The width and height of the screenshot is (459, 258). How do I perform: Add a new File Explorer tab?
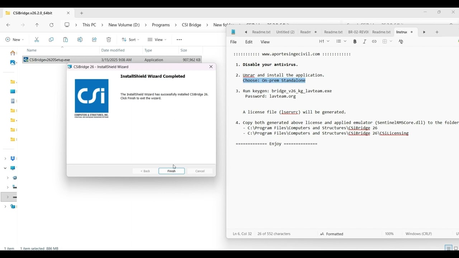pyautogui.click(x=81, y=13)
